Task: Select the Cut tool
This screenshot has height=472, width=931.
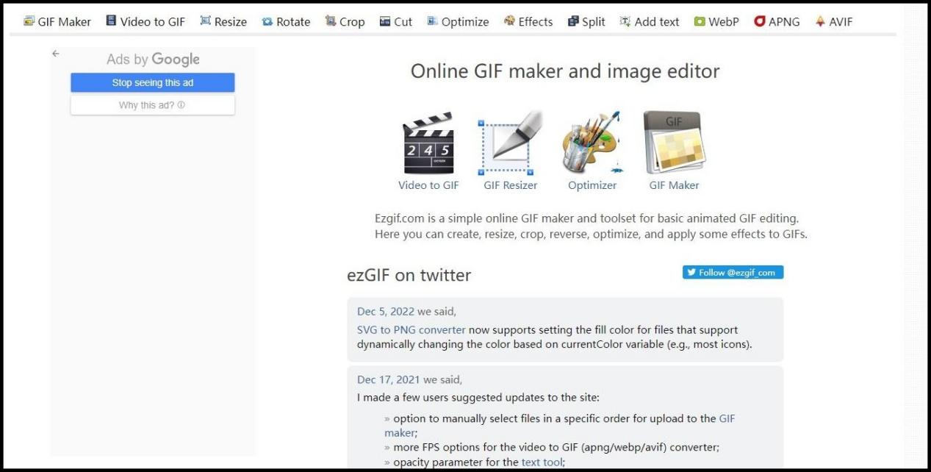Action: pyautogui.click(x=395, y=21)
